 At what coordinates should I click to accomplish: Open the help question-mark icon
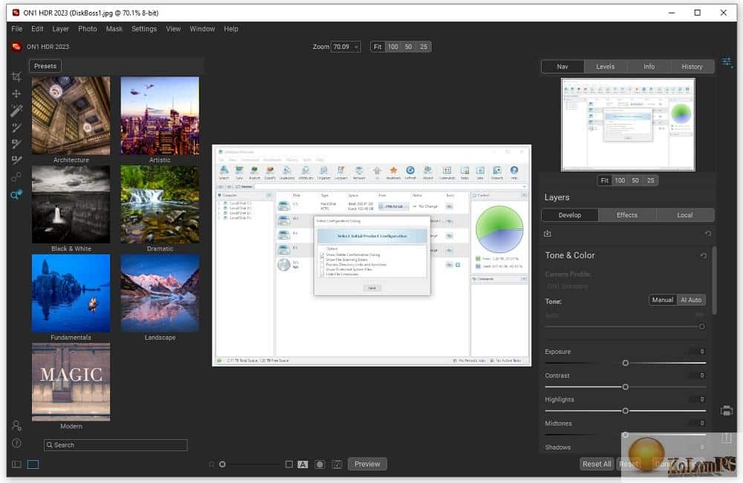16,443
